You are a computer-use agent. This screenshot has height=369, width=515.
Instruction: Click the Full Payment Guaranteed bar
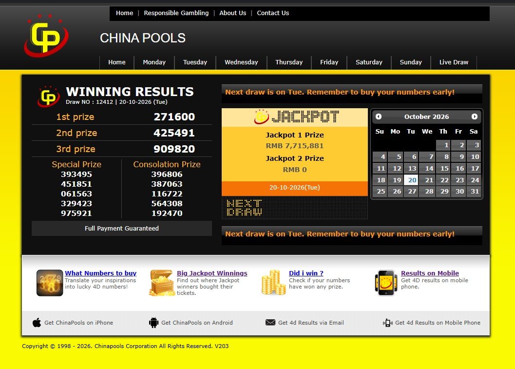121,228
